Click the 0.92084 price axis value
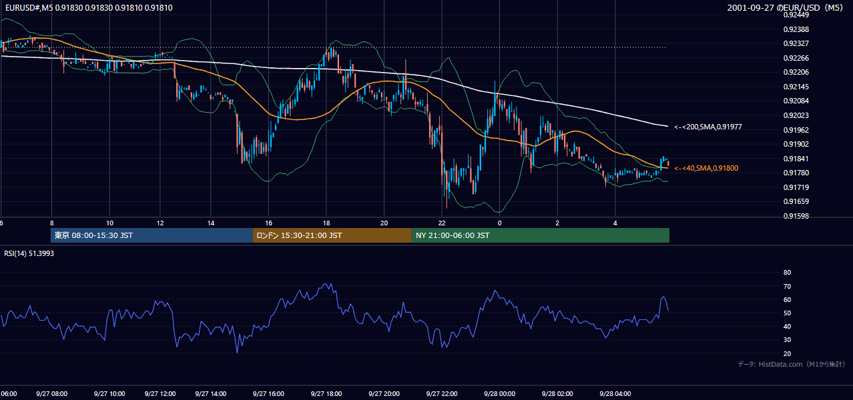Viewport: 853px width, 400px height. [x=795, y=101]
